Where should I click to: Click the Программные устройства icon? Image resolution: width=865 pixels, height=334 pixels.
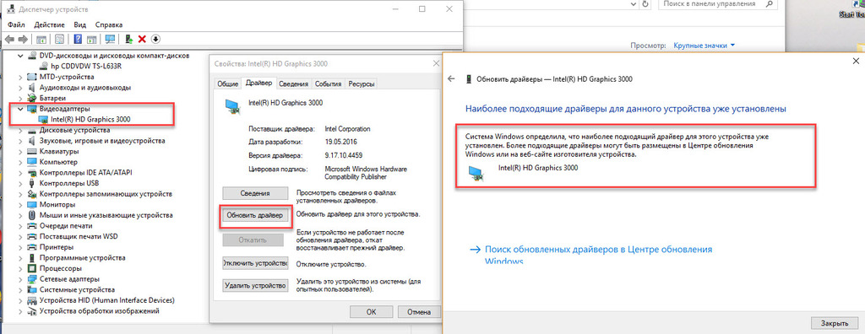click(31, 258)
